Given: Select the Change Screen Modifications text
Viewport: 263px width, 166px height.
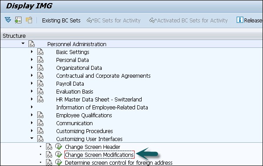Looking at the screenshot, I should tap(100, 155).
